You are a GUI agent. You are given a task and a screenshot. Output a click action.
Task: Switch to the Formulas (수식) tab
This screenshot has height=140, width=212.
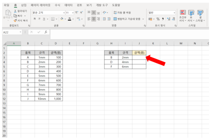coord(57,5)
